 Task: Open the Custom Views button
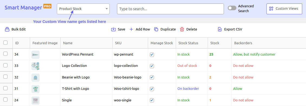coord(284,9)
